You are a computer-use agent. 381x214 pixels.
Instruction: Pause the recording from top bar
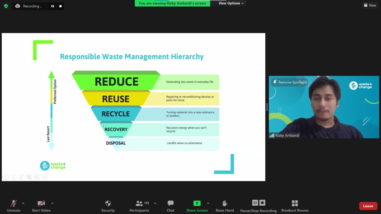pyautogui.click(x=52, y=6)
